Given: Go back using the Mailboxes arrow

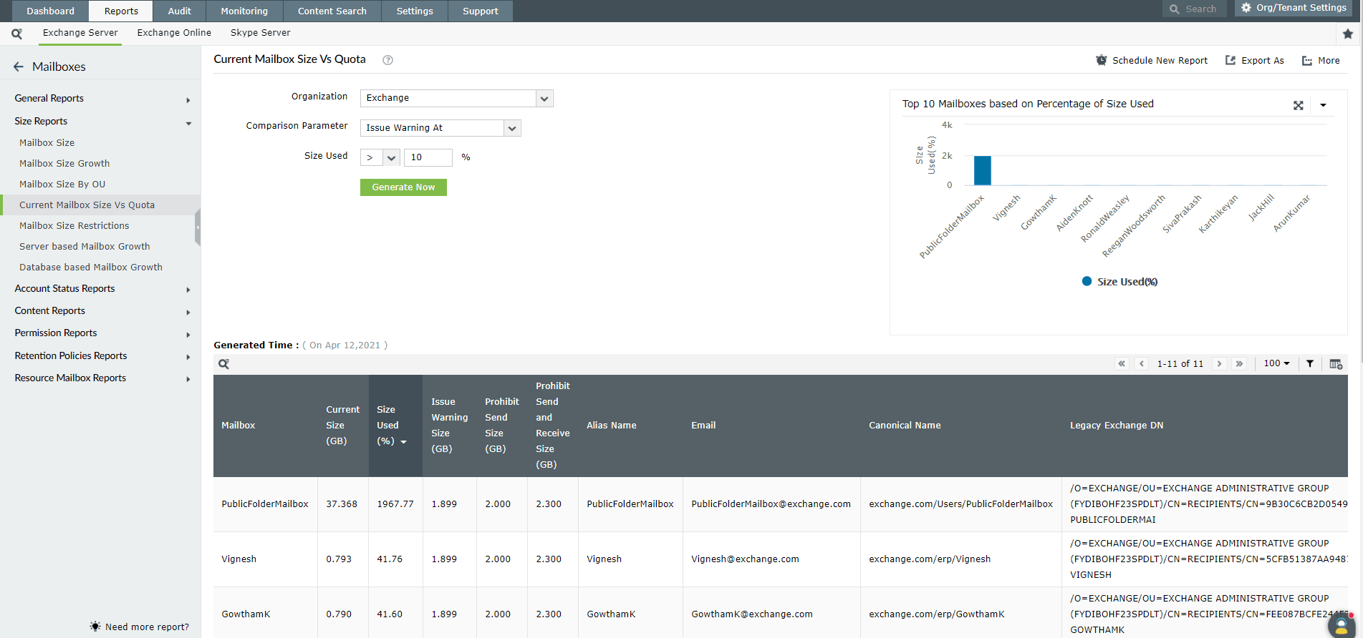Looking at the screenshot, I should (x=19, y=67).
